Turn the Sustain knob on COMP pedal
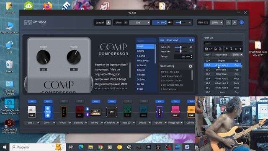 pos(44,57)
